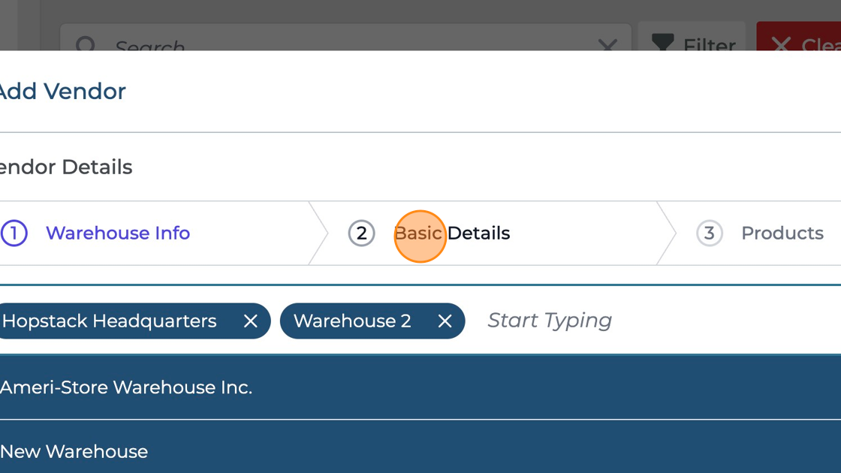Go to the Warehouse Info step
Image resolution: width=841 pixels, height=473 pixels.
point(118,233)
